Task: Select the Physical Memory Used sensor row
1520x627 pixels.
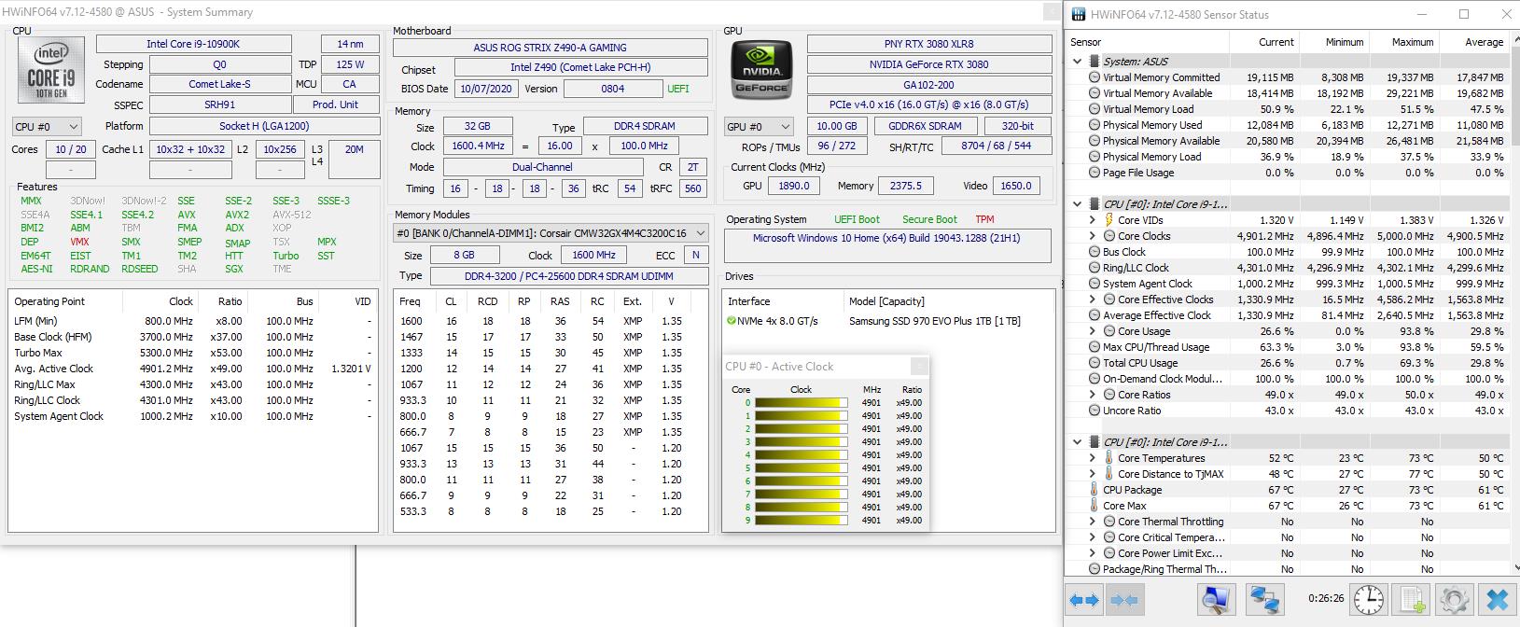Action: pos(1288,125)
